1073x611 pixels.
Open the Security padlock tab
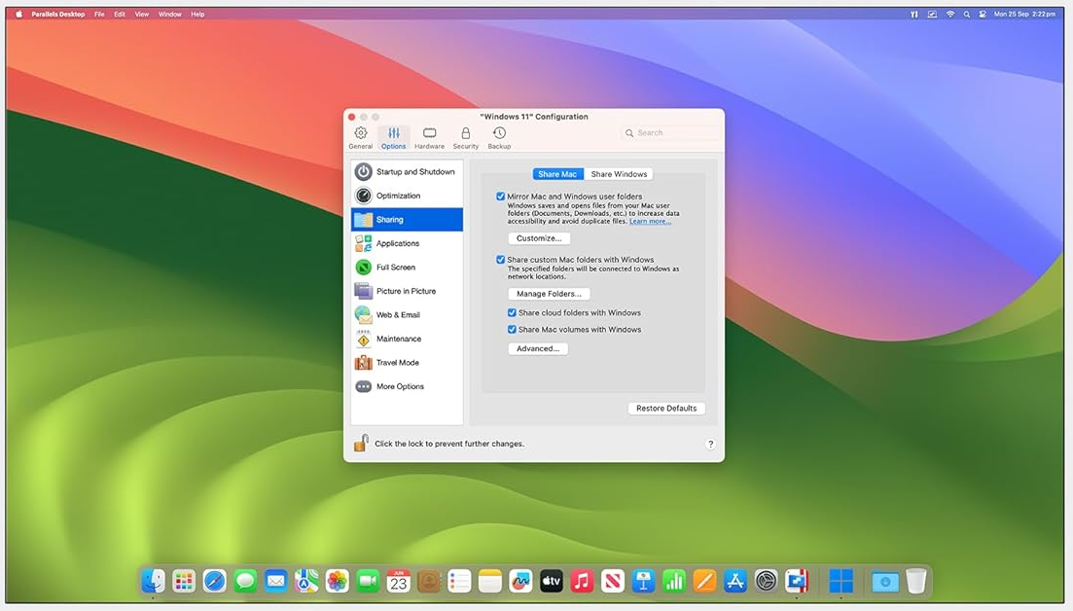click(x=465, y=137)
